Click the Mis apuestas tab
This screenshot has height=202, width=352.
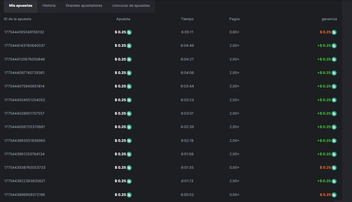(x=20, y=5)
